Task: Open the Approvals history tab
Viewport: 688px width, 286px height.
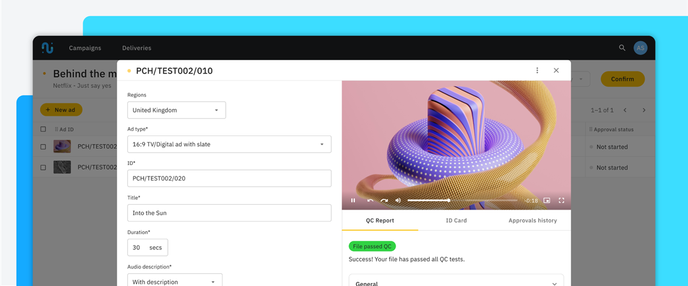Action: 532,220
